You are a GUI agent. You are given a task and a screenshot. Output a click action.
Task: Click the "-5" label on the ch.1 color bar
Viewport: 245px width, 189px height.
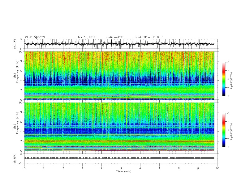(228, 79)
